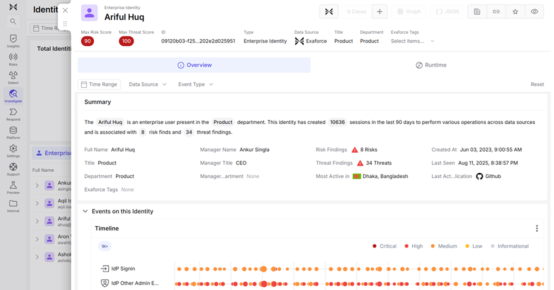Click the Product department chip in Summary

coord(223,122)
